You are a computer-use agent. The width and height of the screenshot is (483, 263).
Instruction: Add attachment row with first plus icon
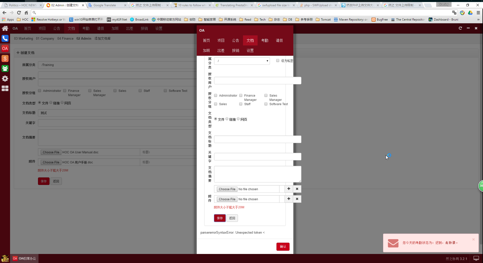tap(289, 189)
